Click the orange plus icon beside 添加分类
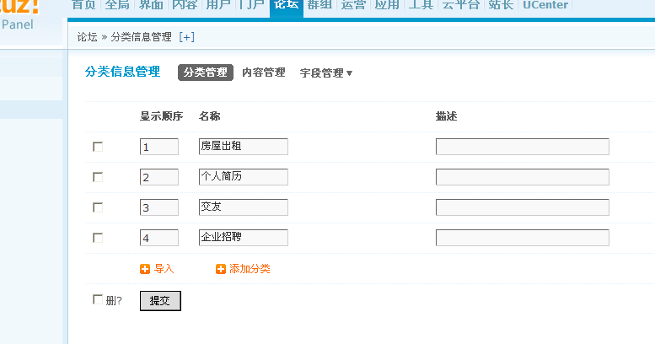The height and width of the screenshot is (344, 655). click(221, 269)
